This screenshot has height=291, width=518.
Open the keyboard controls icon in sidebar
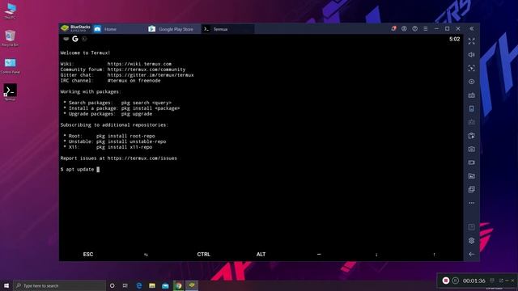click(x=471, y=95)
